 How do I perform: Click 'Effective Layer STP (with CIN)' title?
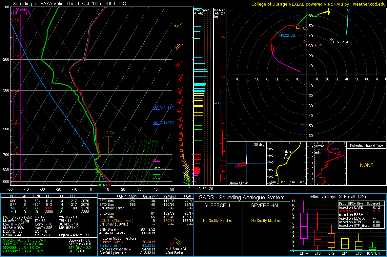[338, 197]
